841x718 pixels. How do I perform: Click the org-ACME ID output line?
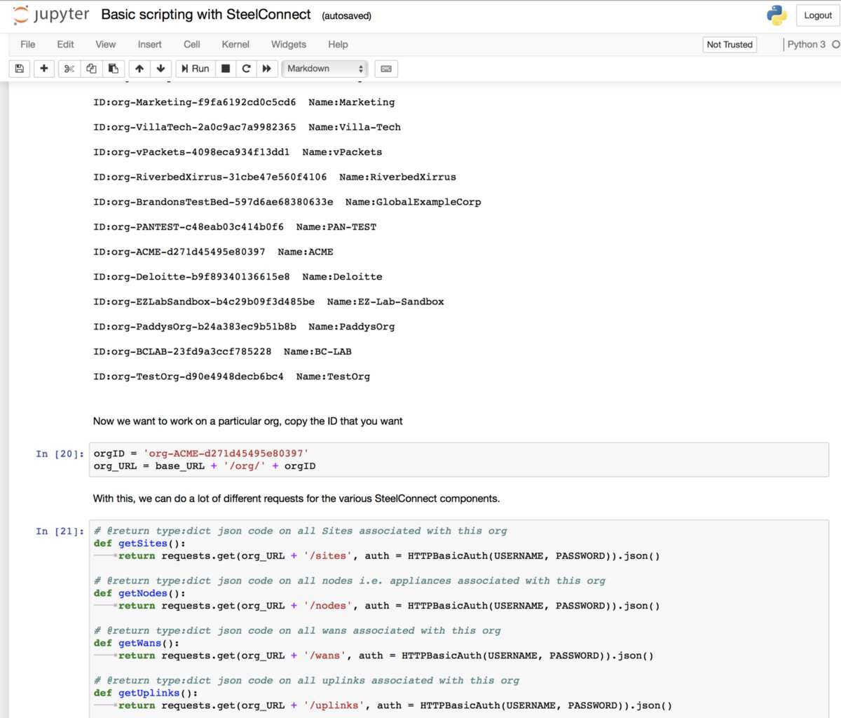point(213,252)
